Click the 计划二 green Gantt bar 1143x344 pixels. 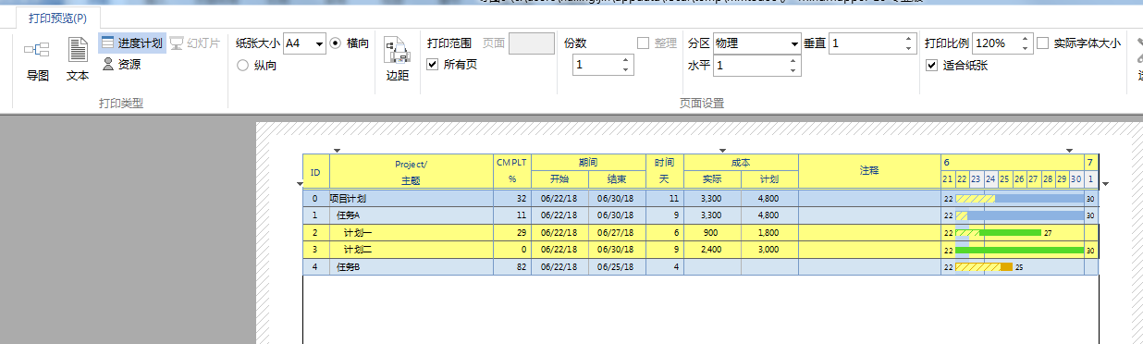1019,250
